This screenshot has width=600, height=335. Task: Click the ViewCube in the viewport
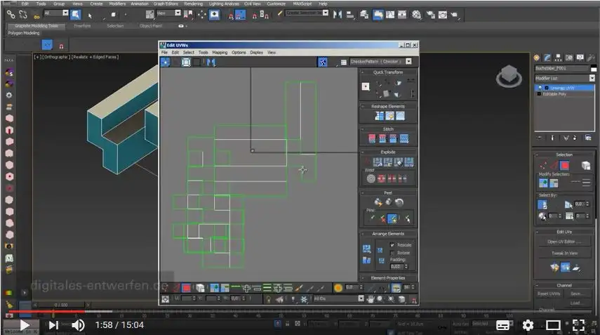(509, 75)
